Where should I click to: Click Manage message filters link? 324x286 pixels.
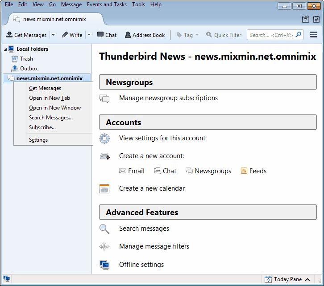[154, 246]
